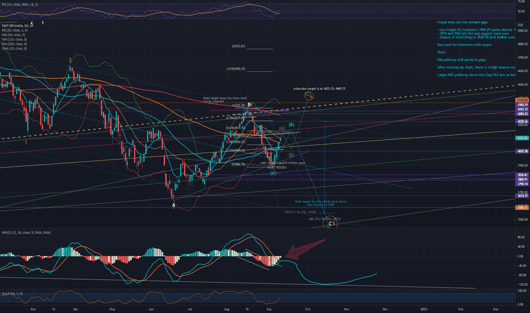
Task: Select the MACD (12, 26, close, 9, EMA, EMA) legend
Action: 26,233
